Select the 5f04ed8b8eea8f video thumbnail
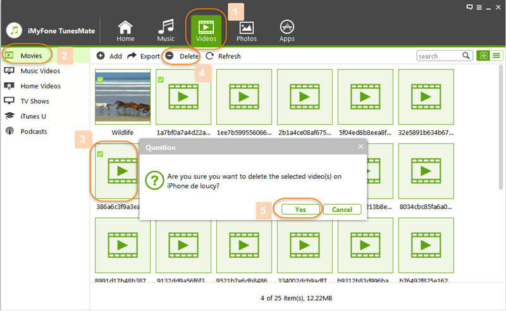Viewport: 506px width, 311px height. (x=366, y=97)
